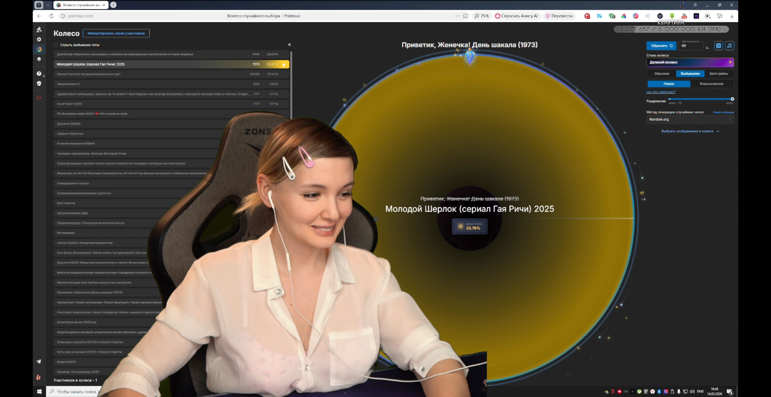Click 'Импортировать своих участников' button
The image size is (771, 397).
coord(116,33)
